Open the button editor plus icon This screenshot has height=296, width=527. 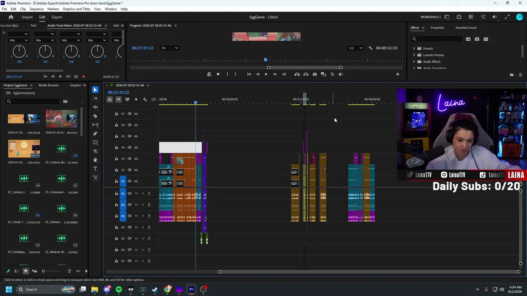click(x=397, y=74)
